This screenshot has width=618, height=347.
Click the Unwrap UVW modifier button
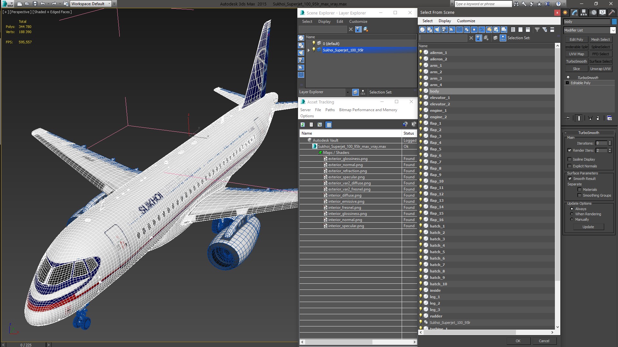click(x=600, y=69)
